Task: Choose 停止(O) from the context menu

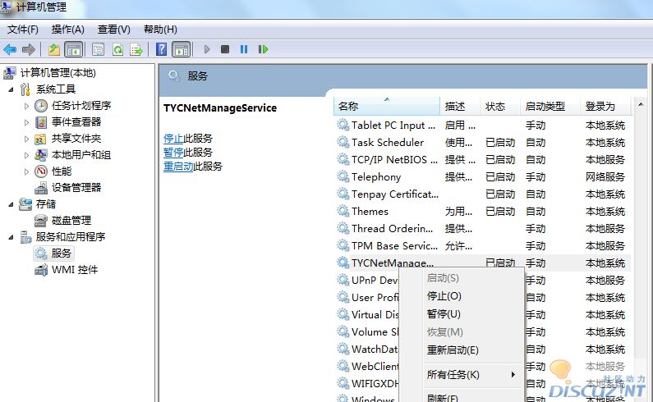Action: click(x=444, y=296)
